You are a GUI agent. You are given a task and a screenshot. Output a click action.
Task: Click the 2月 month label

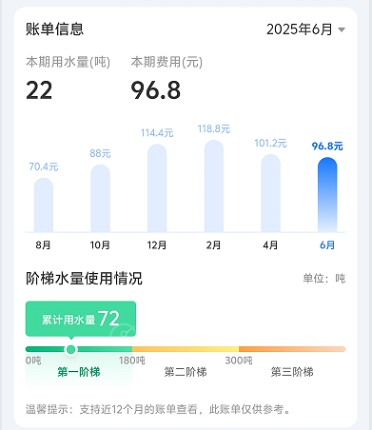coord(213,245)
